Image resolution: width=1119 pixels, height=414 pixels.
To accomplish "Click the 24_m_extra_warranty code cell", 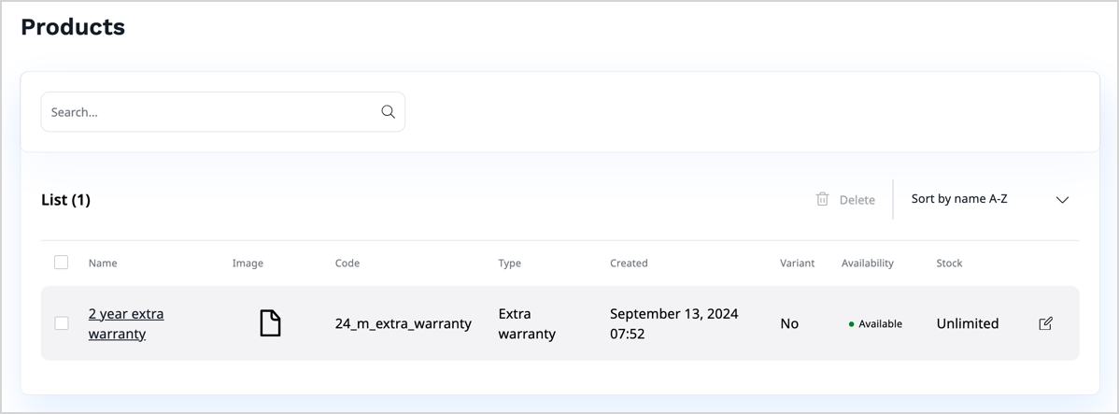I will point(403,323).
